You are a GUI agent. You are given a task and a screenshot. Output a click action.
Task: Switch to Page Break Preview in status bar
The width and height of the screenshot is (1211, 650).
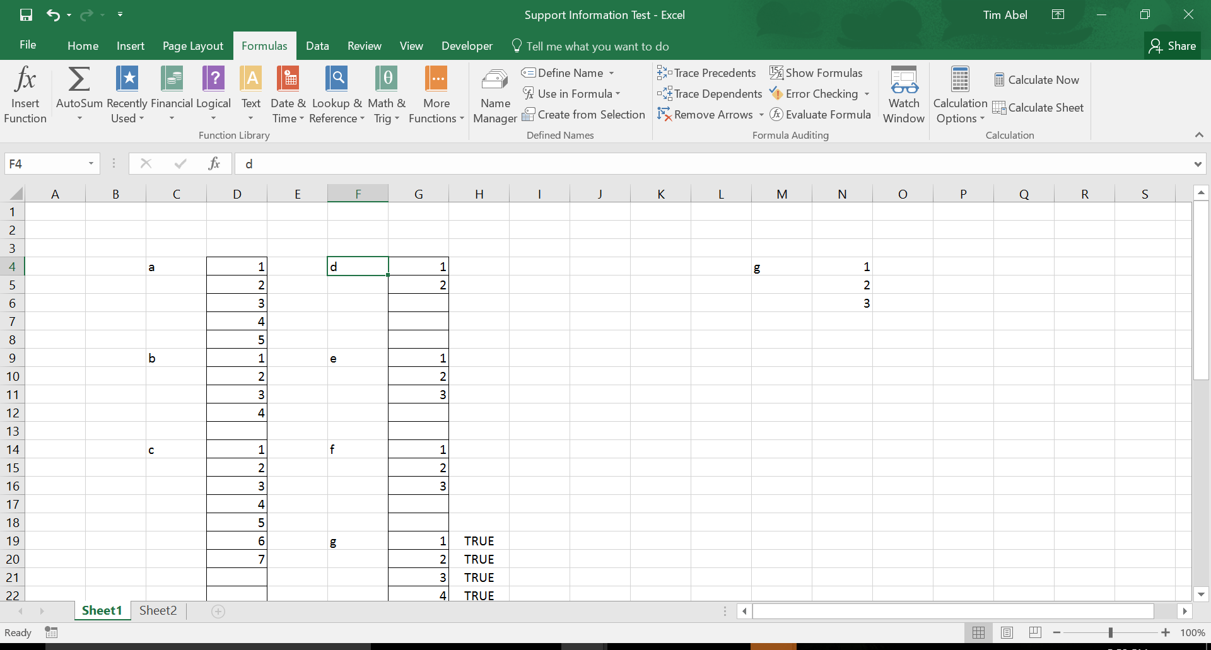(1035, 632)
